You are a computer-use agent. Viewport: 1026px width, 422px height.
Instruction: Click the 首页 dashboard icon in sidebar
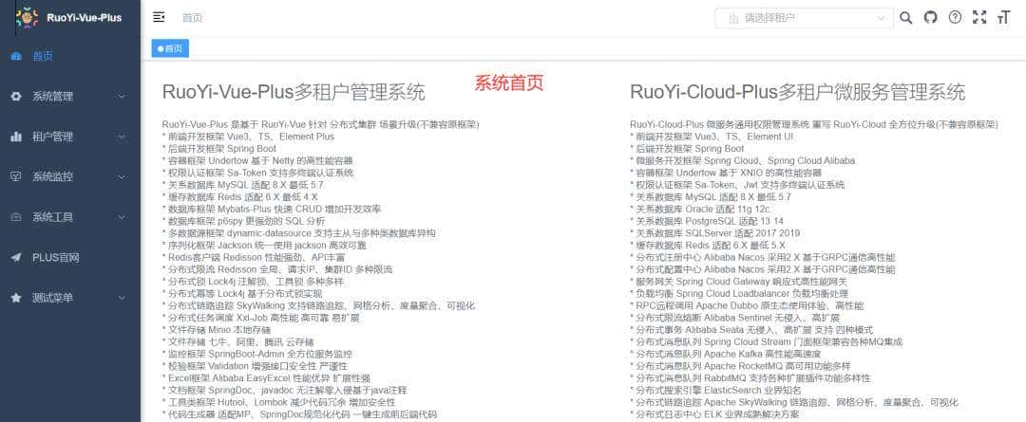tap(16, 56)
